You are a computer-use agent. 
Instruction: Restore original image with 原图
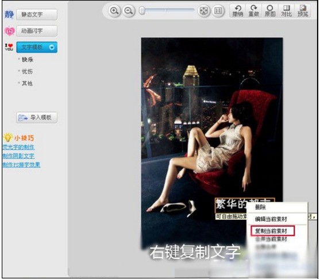coord(270,11)
